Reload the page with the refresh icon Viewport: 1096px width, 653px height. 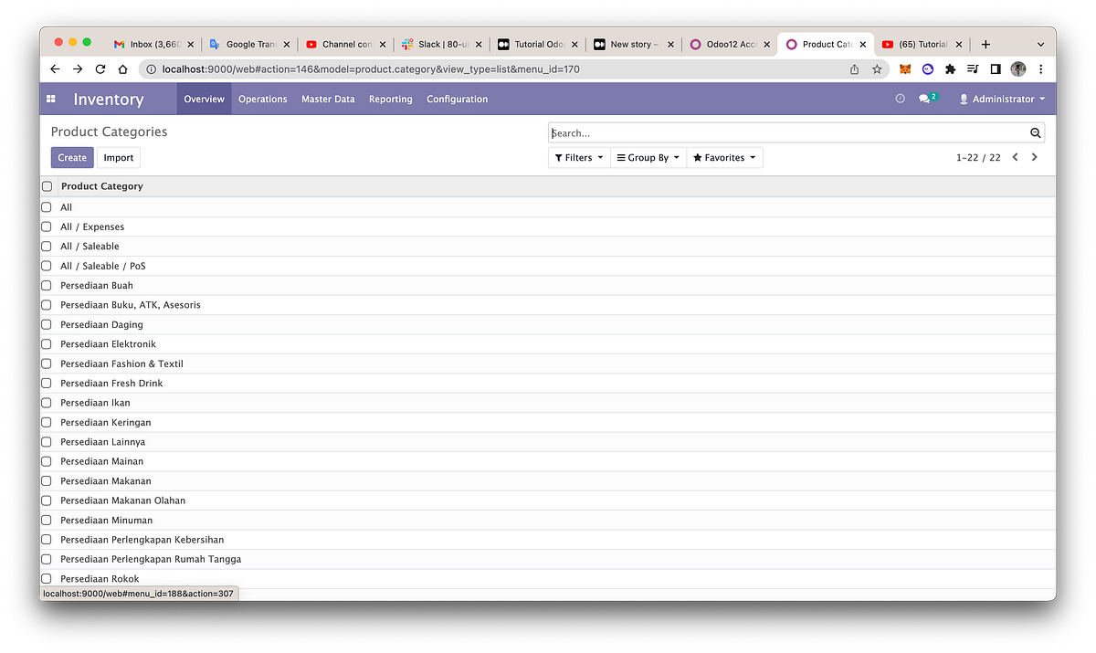pyautogui.click(x=100, y=68)
